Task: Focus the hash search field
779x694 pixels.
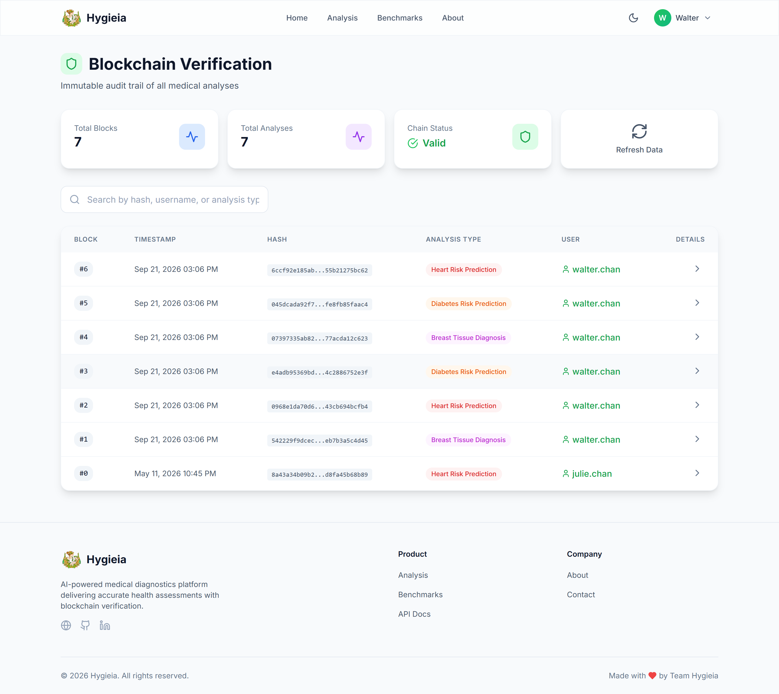Action: [164, 199]
